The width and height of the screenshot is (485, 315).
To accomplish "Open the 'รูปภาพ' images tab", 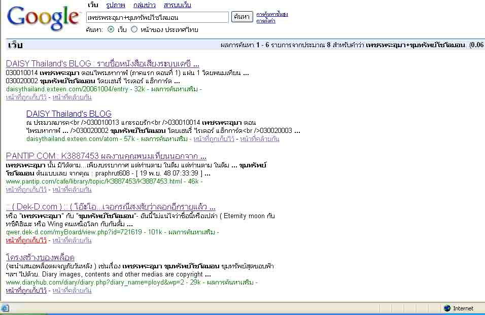I will 115,5.
